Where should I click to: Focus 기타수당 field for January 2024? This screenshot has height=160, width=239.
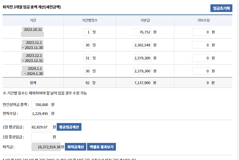click(201, 71)
